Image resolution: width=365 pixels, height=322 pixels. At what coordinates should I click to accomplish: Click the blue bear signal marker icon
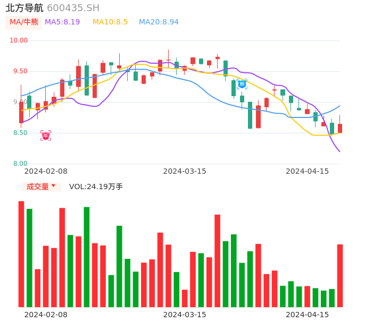(x=242, y=84)
